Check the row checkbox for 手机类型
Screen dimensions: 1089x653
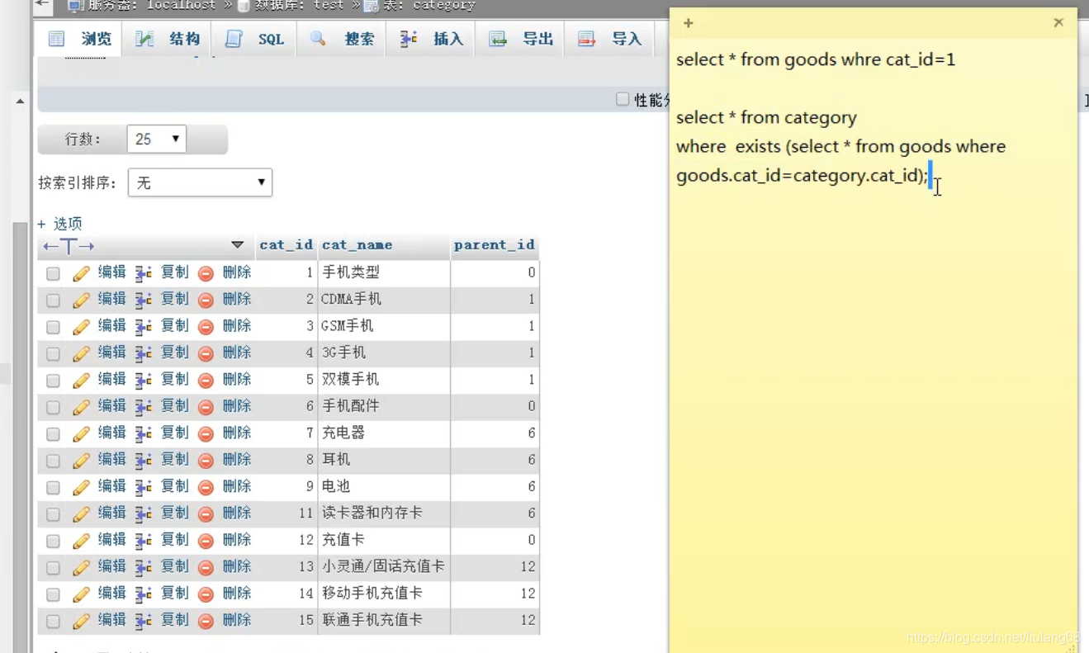53,273
